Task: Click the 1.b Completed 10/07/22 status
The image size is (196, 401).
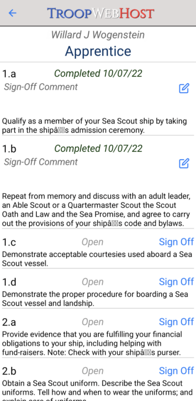Action: pyautogui.click(x=98, y=148)
